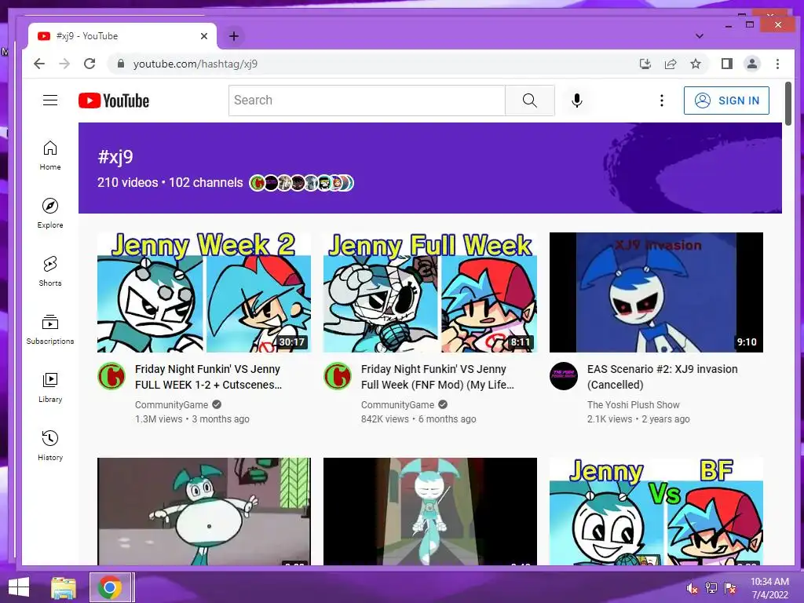Open the Jenny in spotlight video thumbnail
This screenshot has height=603, width=804.
[430, 511]
